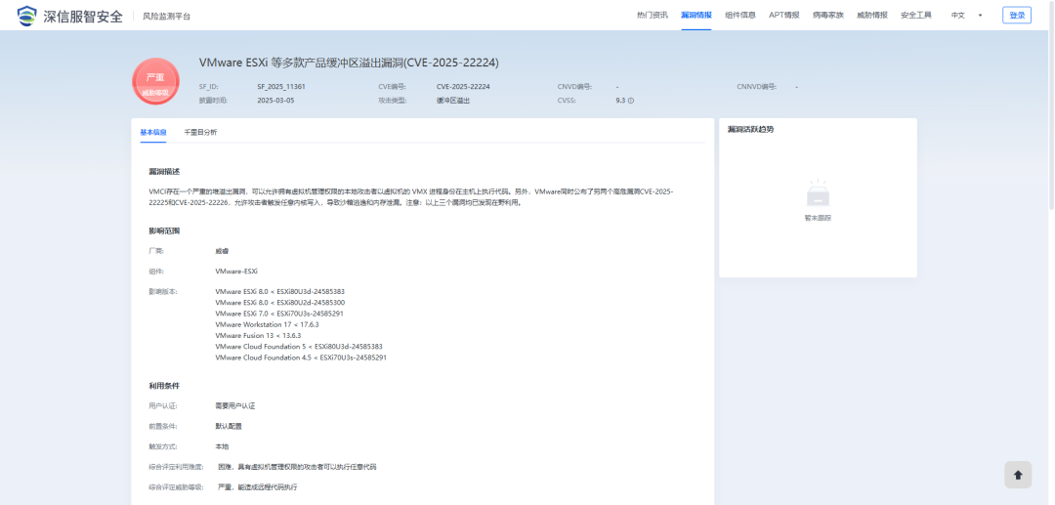
Task: Open the 病毒家族 menu item
Action: [827, 15]
